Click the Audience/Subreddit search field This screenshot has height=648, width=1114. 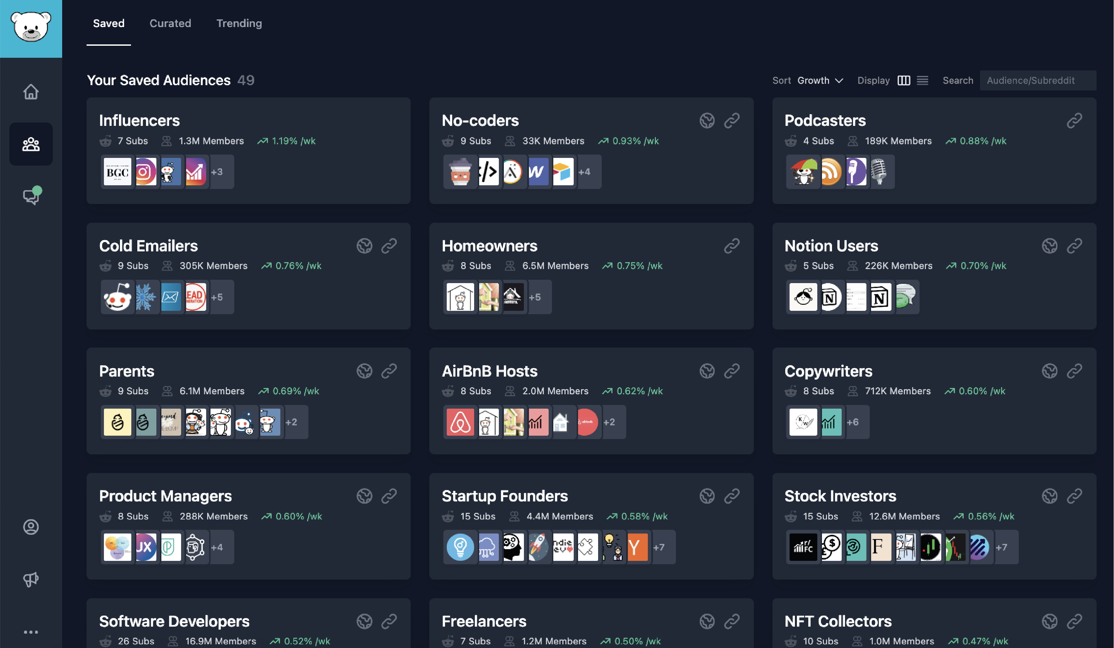[1038, 80]
